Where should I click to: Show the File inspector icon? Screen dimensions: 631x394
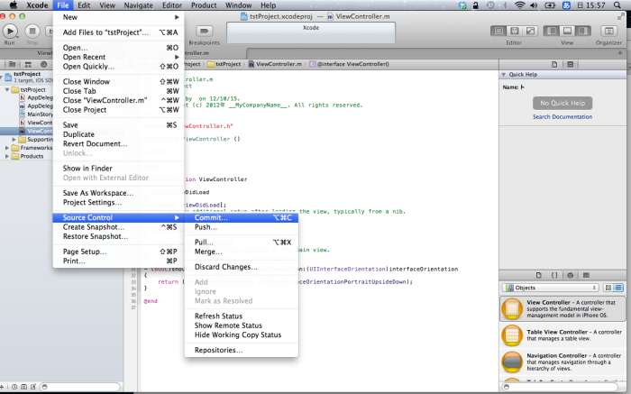554,64
